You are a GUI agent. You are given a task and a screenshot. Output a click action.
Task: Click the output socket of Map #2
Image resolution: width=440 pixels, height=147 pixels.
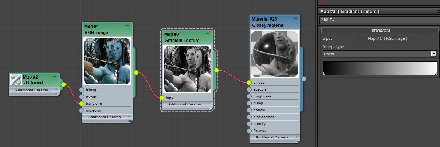pos(63,85)
